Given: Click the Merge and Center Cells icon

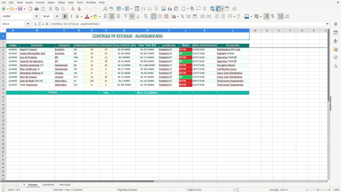Looking at the screenshot, I should [154, 16].
